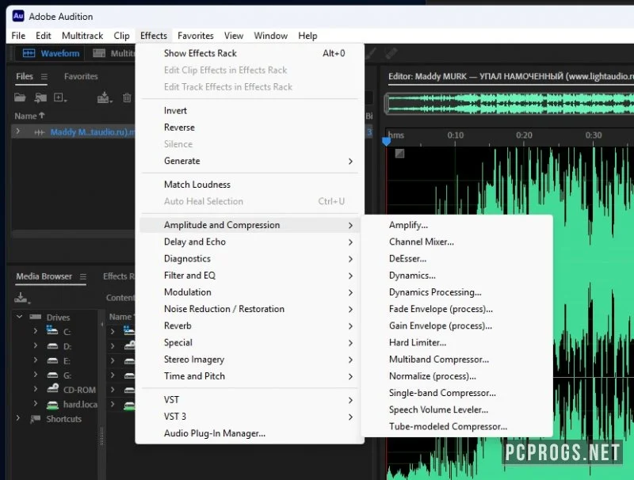Click the C: drive icon
The width and height of the screenshot is (634, 480).
pyautogui.click(x=52, y=330)
